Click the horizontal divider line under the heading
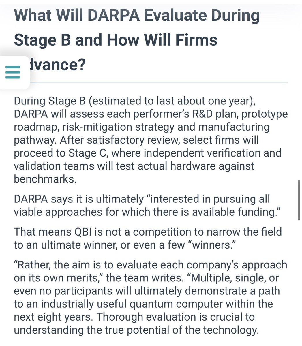302x346 pixels. tap(159, 83)
